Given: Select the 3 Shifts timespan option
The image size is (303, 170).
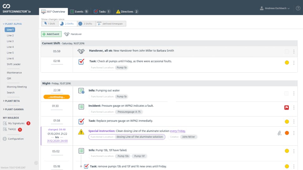Looking at the screenshot, I should 86,24.
